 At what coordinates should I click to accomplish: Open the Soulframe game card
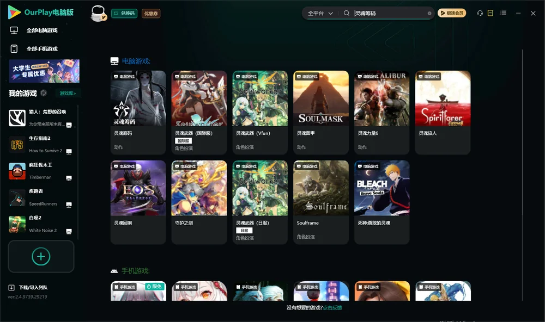tap(321, 202)
